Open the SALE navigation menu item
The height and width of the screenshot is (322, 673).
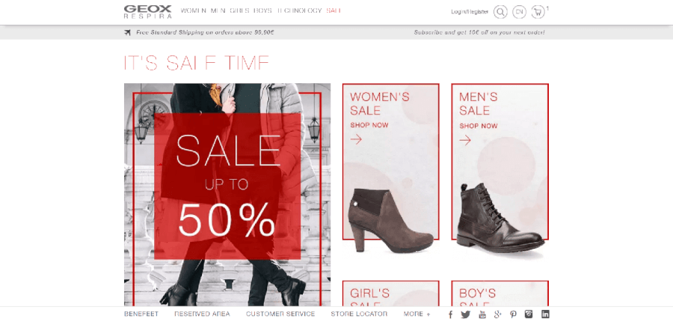334,10
